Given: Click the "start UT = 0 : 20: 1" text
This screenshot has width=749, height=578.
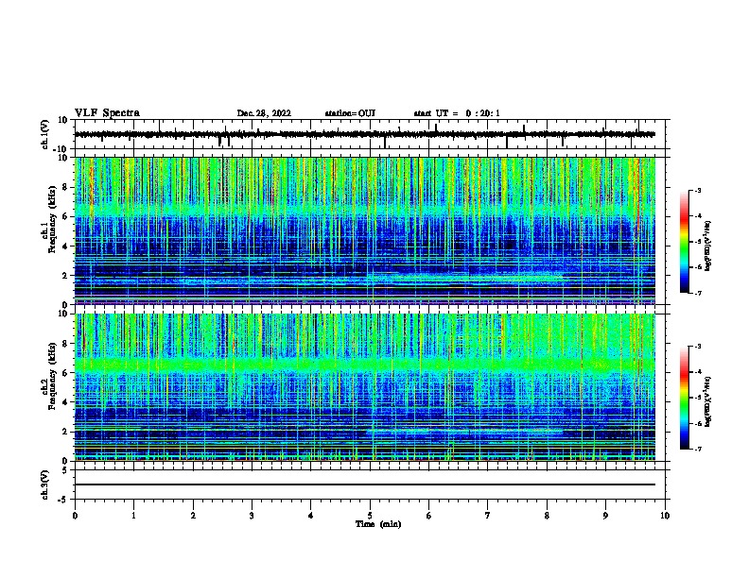Looking at the screenshot, I should (x=457, y=113).
